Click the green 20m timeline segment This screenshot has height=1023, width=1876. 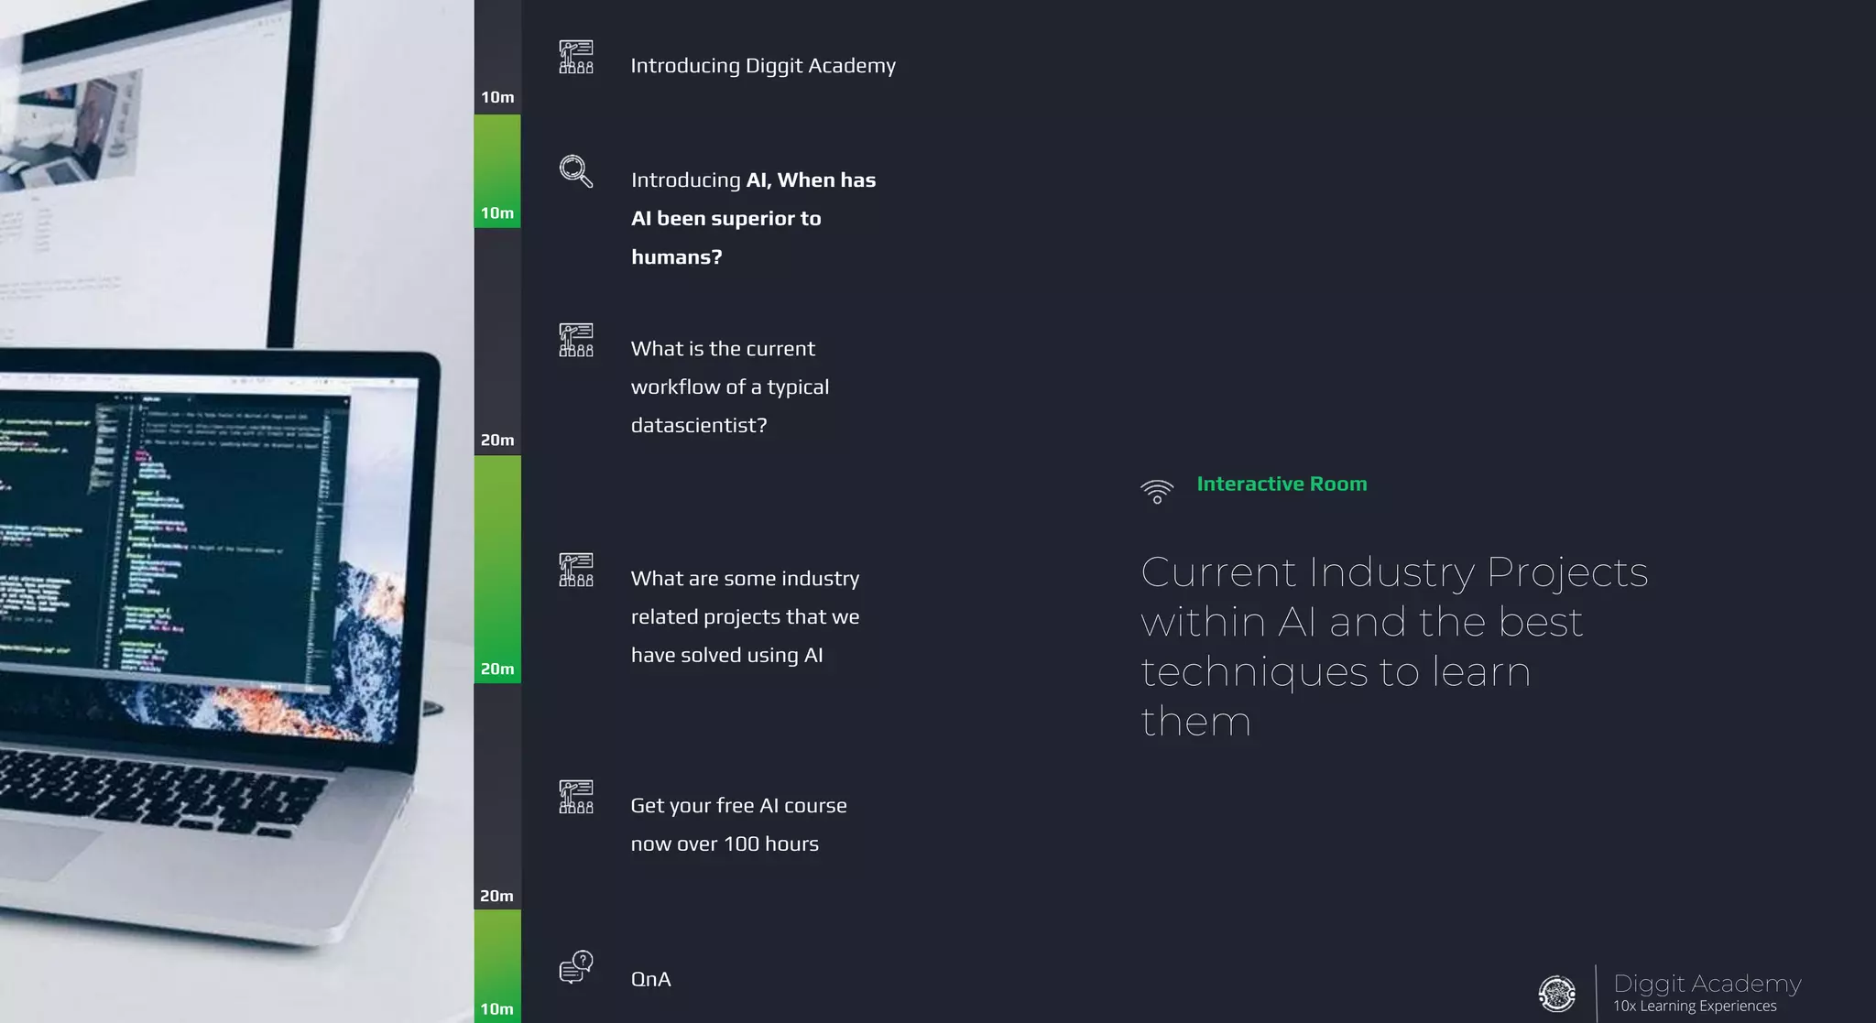(x=497, y=568)
